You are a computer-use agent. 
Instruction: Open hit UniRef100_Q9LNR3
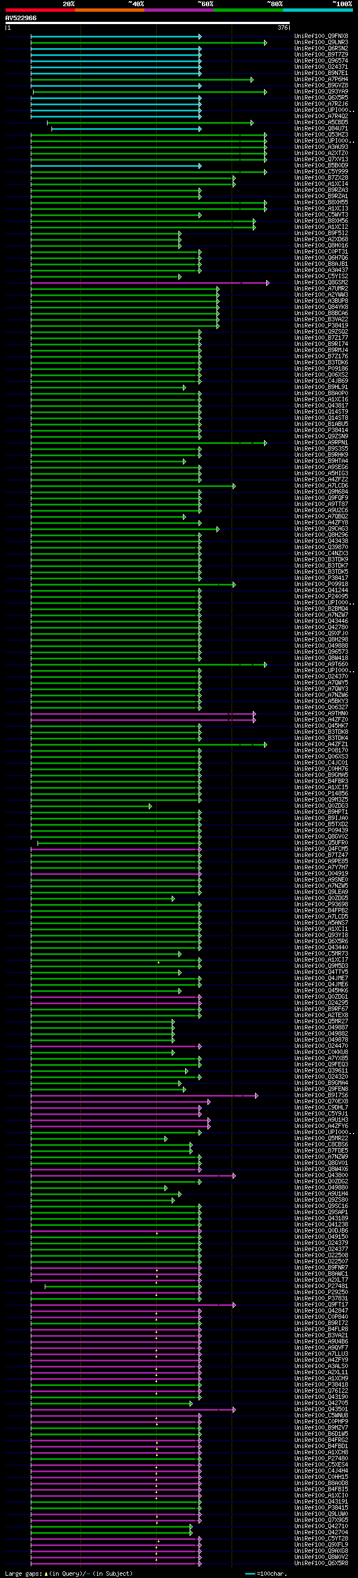[x=321, y=43]
